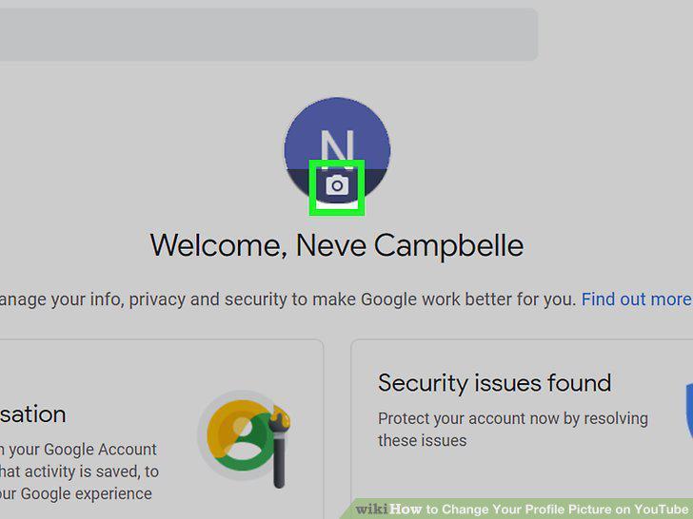Focus the grey search bar at the top
Viewport: 693px width, 519px height.
coord(268,34)
